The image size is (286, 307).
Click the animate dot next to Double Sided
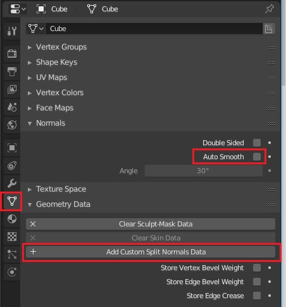[270, 143]
